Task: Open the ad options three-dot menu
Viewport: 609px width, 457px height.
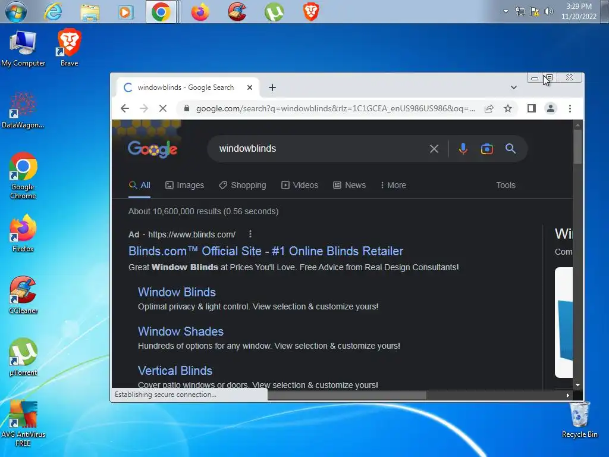Action: tap(250, 234)
